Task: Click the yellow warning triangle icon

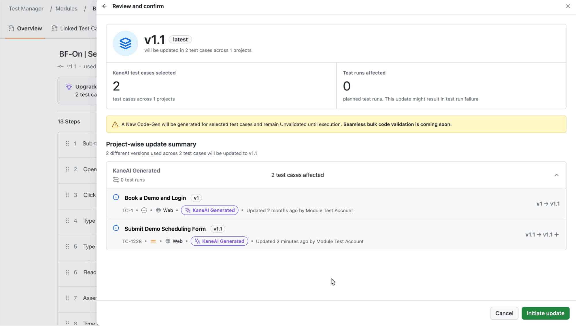Action: pos(115,124)
